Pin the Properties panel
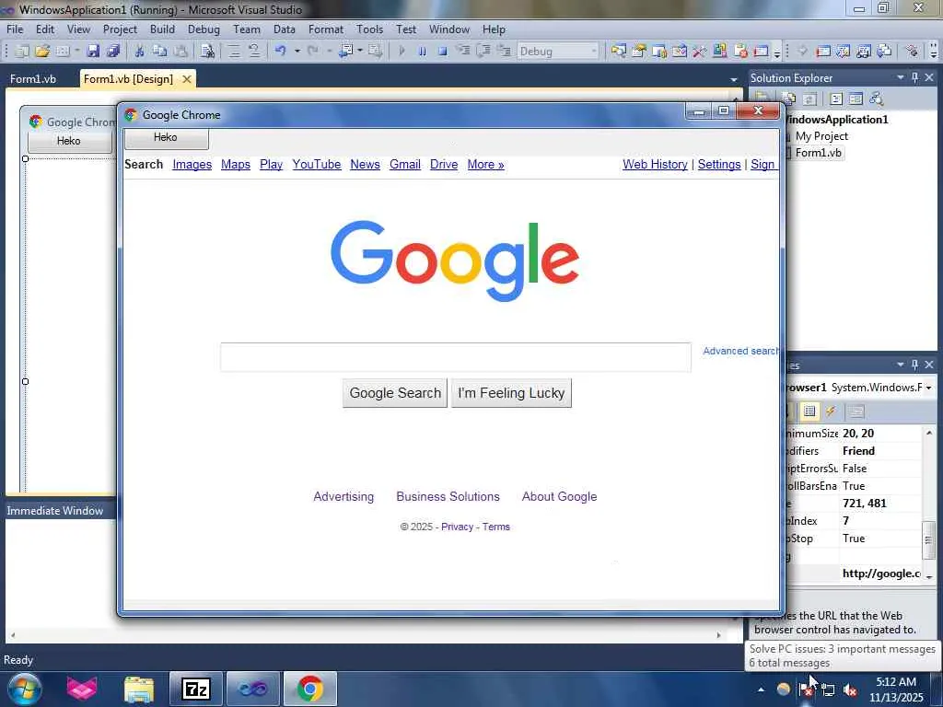Screen dimensions: 943x707 click(x=914, y=365)
